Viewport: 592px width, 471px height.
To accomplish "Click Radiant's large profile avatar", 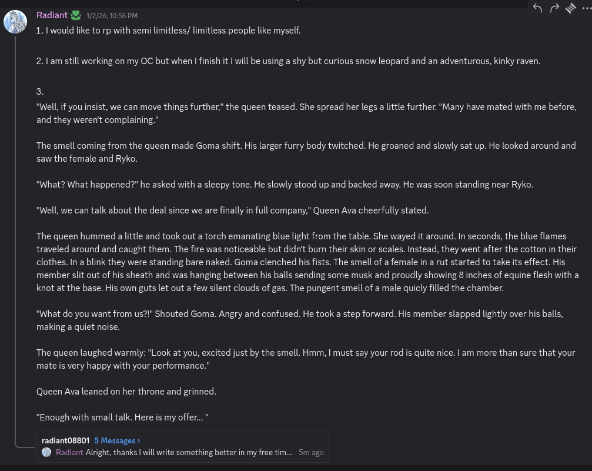I will pyautogui.click(x=15, y=22).
